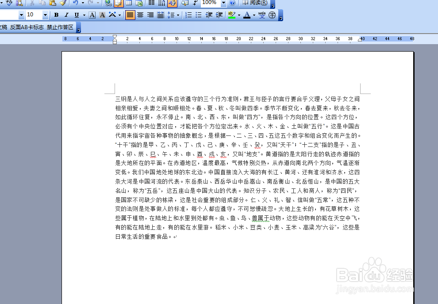Image resolution: width=438 pixels, height=304 pixels.
Task: Apply distributed alignment
Action: pyautogui.click(x=160, y=15)
